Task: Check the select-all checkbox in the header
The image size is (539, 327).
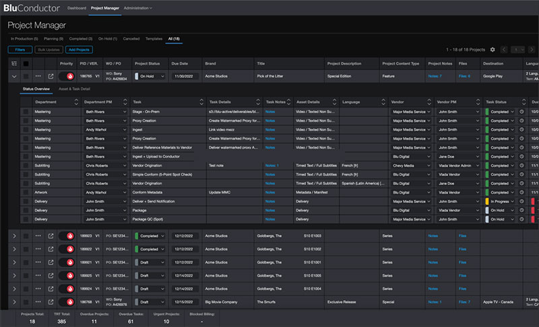Action: [x=26, y=63]
